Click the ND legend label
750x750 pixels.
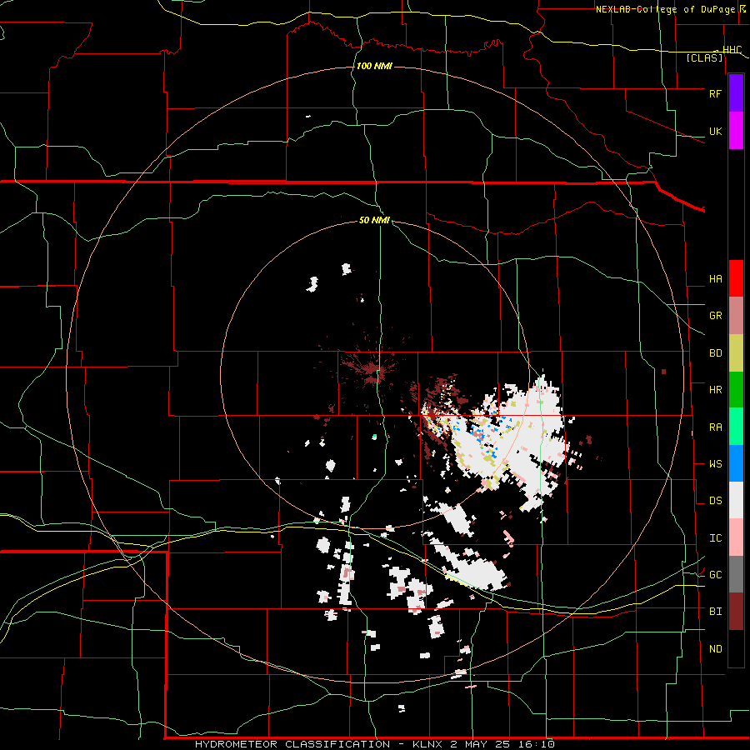(x=715, y=649)
